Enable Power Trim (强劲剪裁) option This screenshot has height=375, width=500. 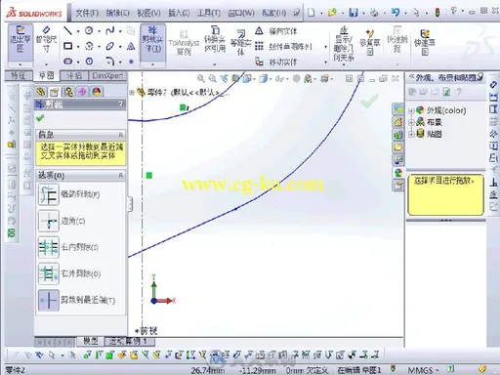coord(49,194)
